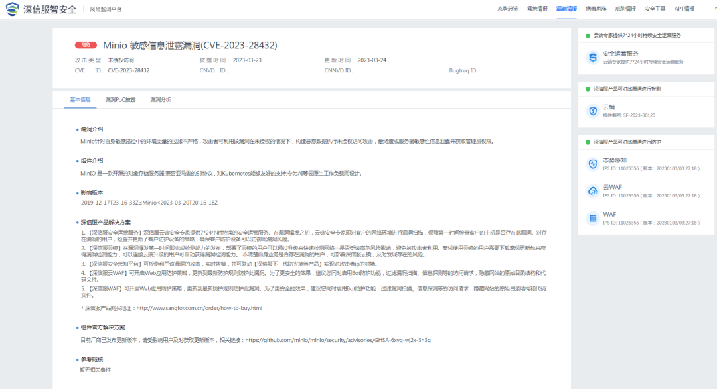Click the 云WAF product title
The width and height of the screenshot is (717, 389).
[x=612, y=187]
